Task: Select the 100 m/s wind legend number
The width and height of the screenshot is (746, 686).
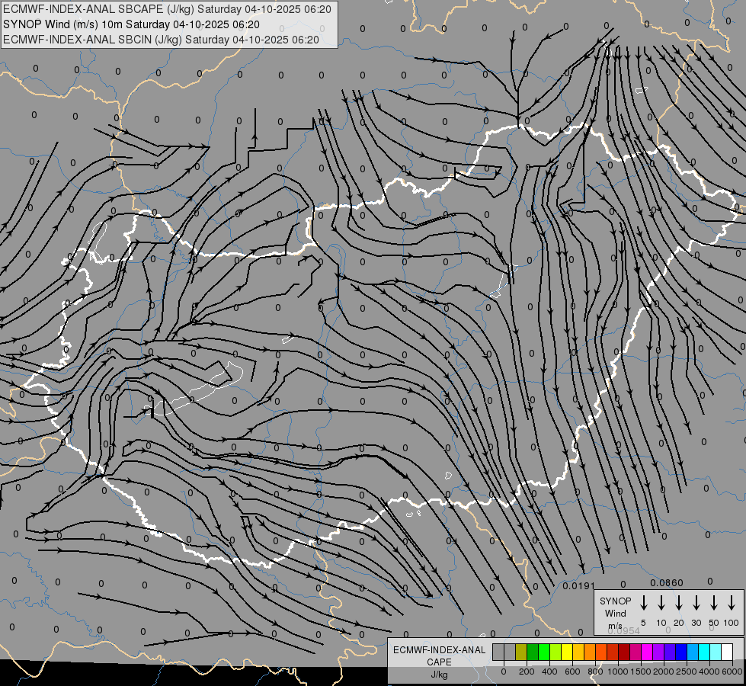Action: [731, 623]
